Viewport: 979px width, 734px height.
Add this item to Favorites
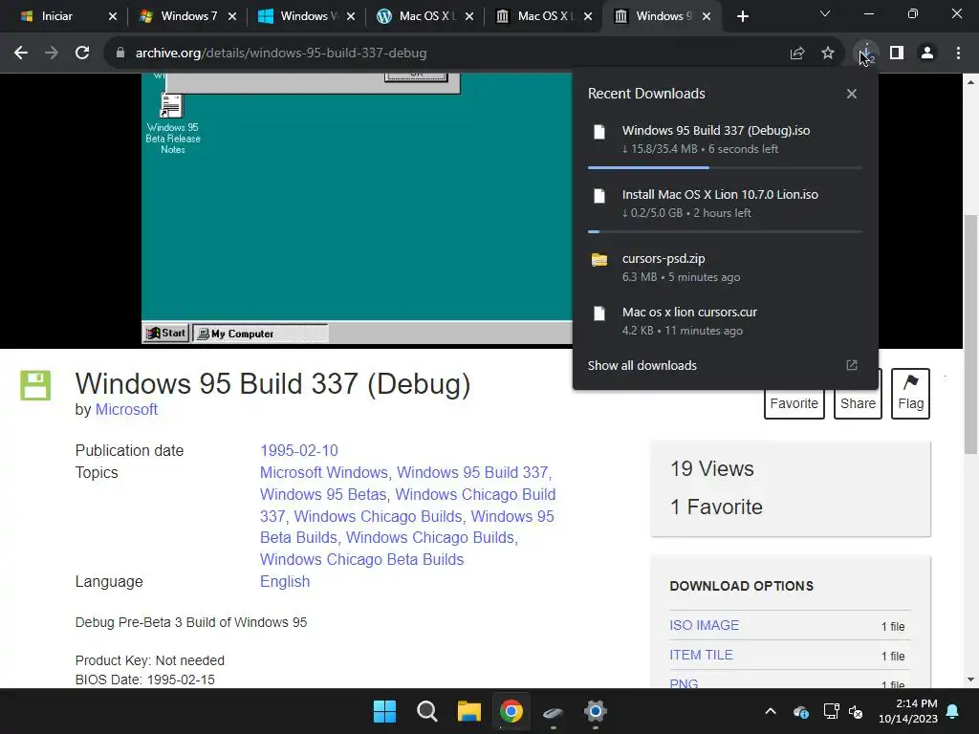click(794, 403)
